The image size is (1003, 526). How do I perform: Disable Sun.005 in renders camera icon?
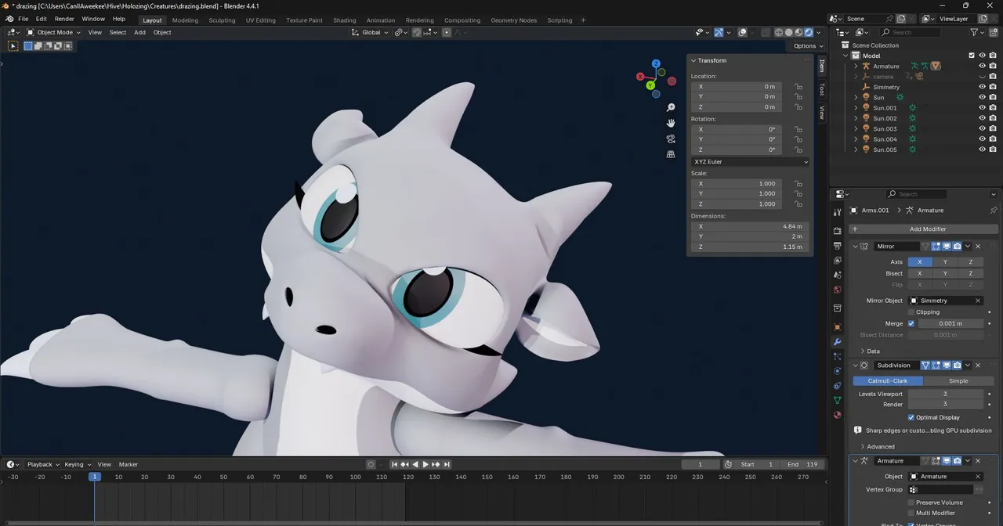tap(993, 150)
